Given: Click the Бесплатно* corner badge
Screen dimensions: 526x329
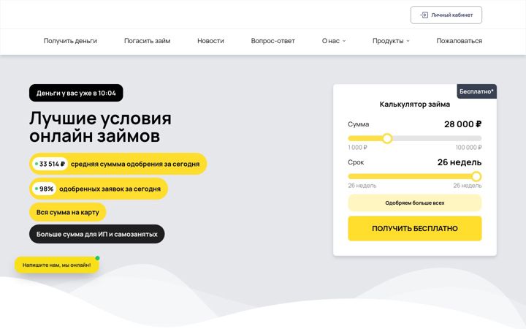Looking at the screenshot, I should 476,91.
